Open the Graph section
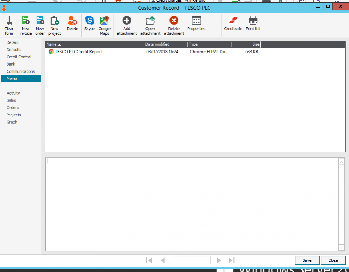Screen dimensions: 349x272 pos(12,122)
